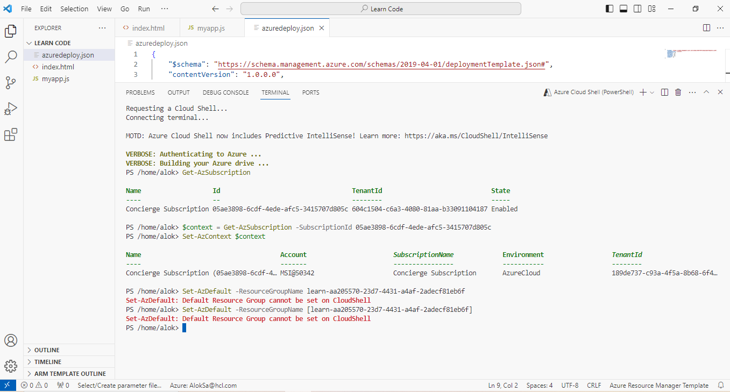Switch to the PROBLEMS panel tab

point(140,92)
